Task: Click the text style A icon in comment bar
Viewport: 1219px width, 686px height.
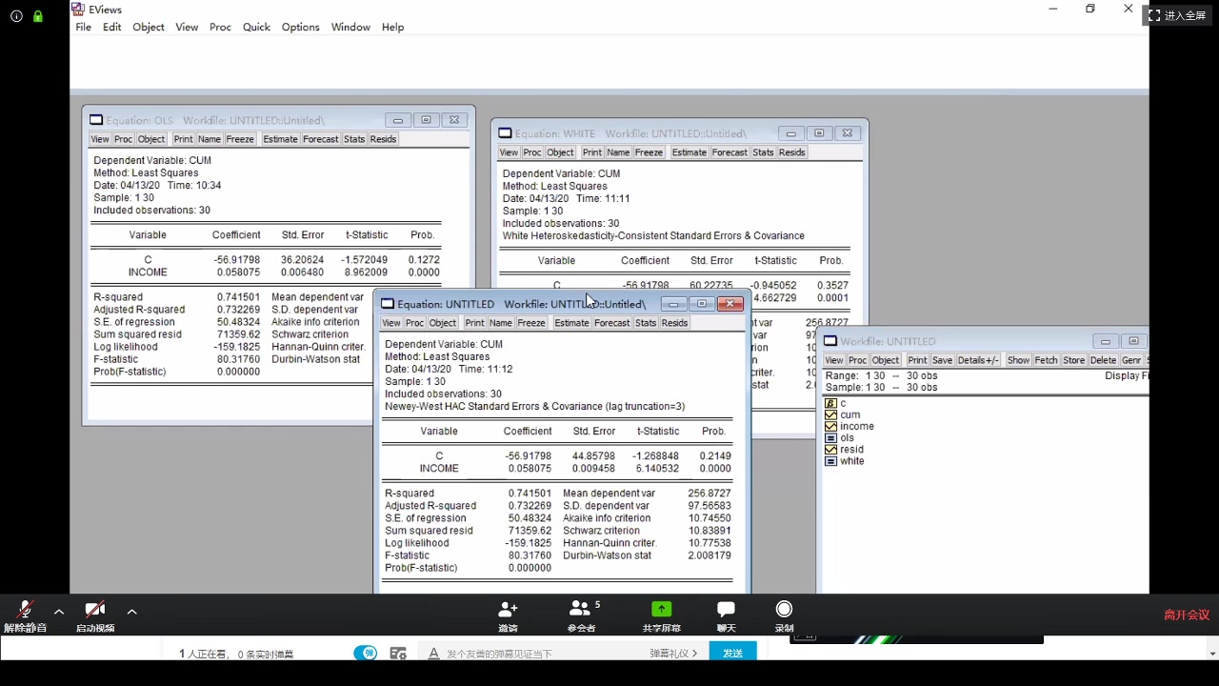Action: click(433, 654)
